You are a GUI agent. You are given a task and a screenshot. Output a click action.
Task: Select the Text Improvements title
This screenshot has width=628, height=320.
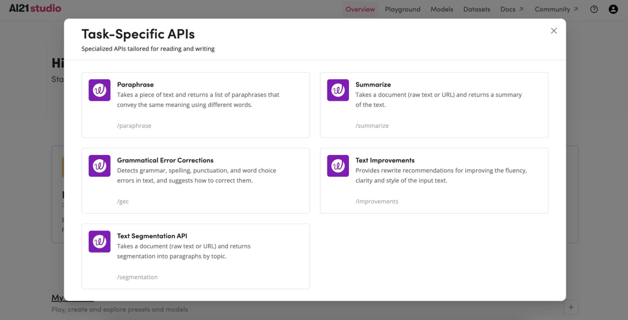click(385, 160)
